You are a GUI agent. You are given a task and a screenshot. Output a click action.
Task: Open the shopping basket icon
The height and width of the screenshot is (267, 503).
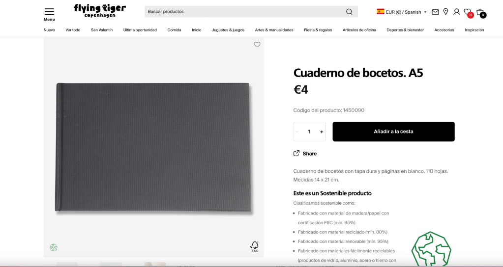tap(481, 13)
